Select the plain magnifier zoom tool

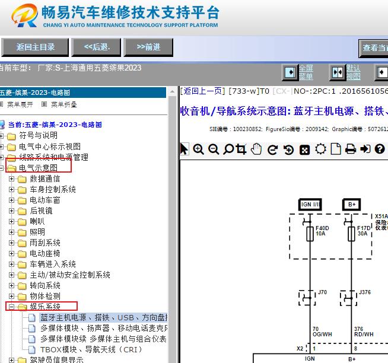point(228,149)
